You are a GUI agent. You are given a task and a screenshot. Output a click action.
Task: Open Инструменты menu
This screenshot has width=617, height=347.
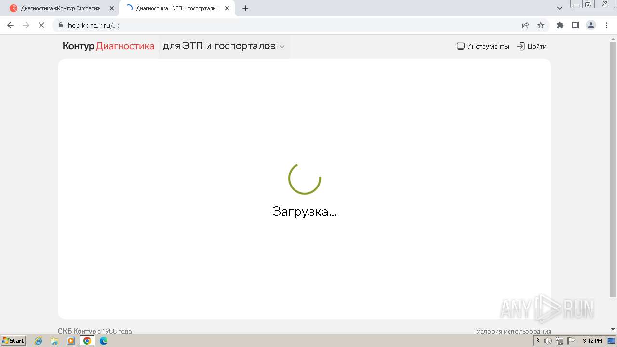483,46
